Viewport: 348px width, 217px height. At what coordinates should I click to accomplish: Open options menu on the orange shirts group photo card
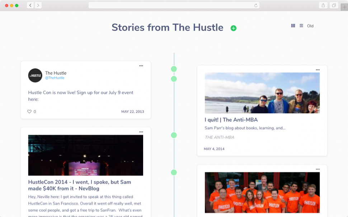pyautogui.click(x=318, y=169)
